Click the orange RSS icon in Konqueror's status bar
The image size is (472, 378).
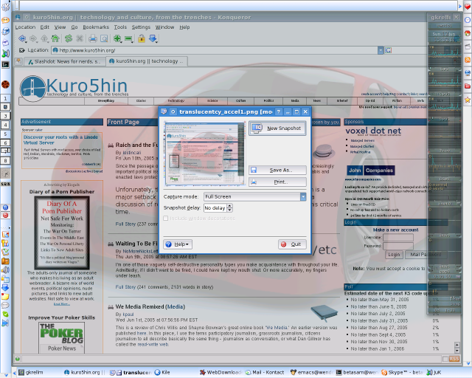454,359
